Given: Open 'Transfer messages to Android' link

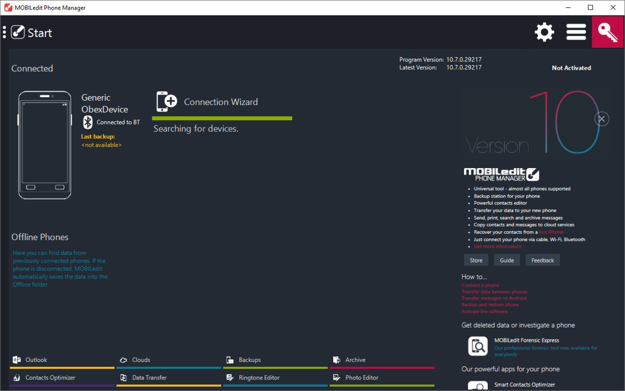Looking at the screenshot, I should point(494,298).
